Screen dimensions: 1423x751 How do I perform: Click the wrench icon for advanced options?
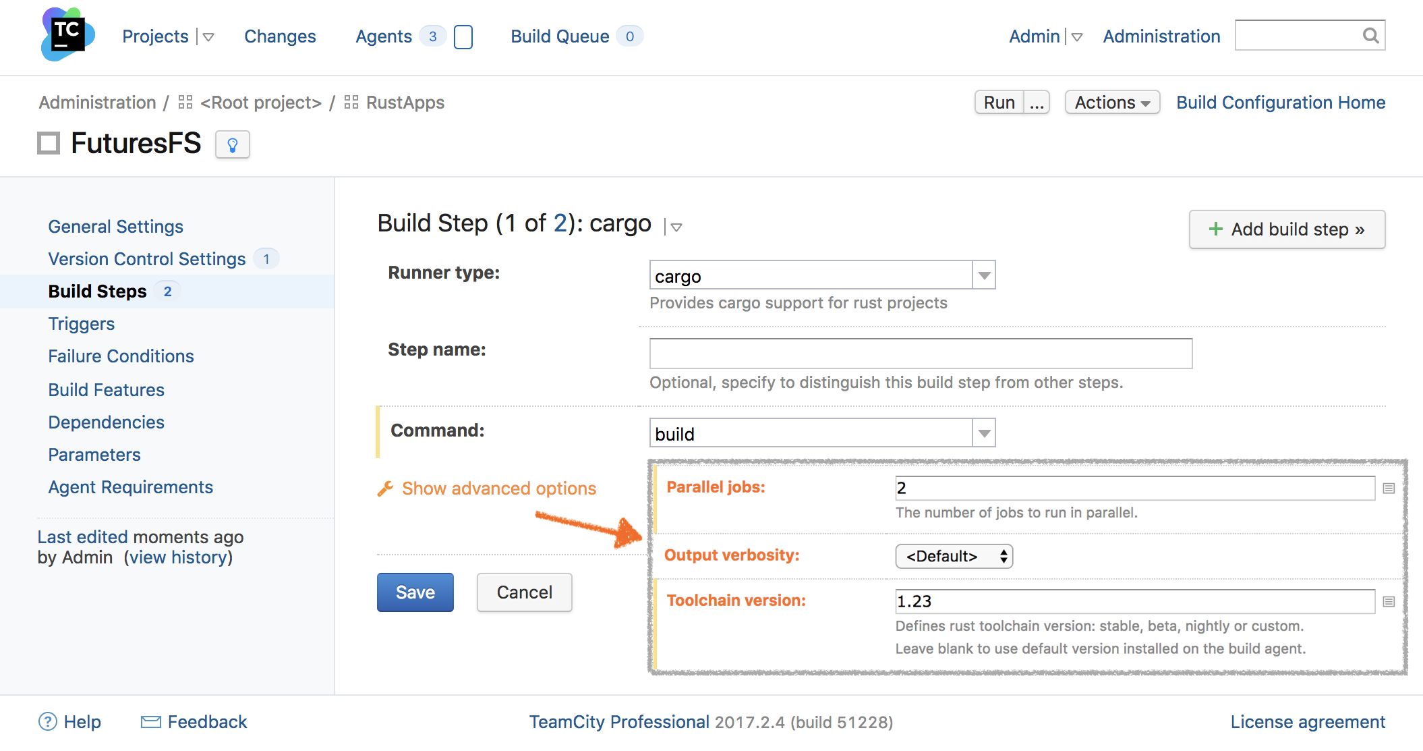pyautogui.click(x=385, y=489)
